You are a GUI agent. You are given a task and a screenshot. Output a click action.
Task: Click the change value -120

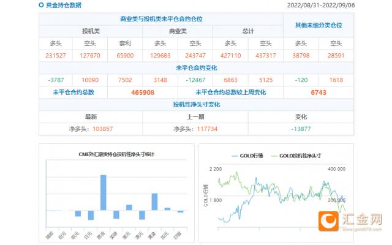[x=301, y=80]
